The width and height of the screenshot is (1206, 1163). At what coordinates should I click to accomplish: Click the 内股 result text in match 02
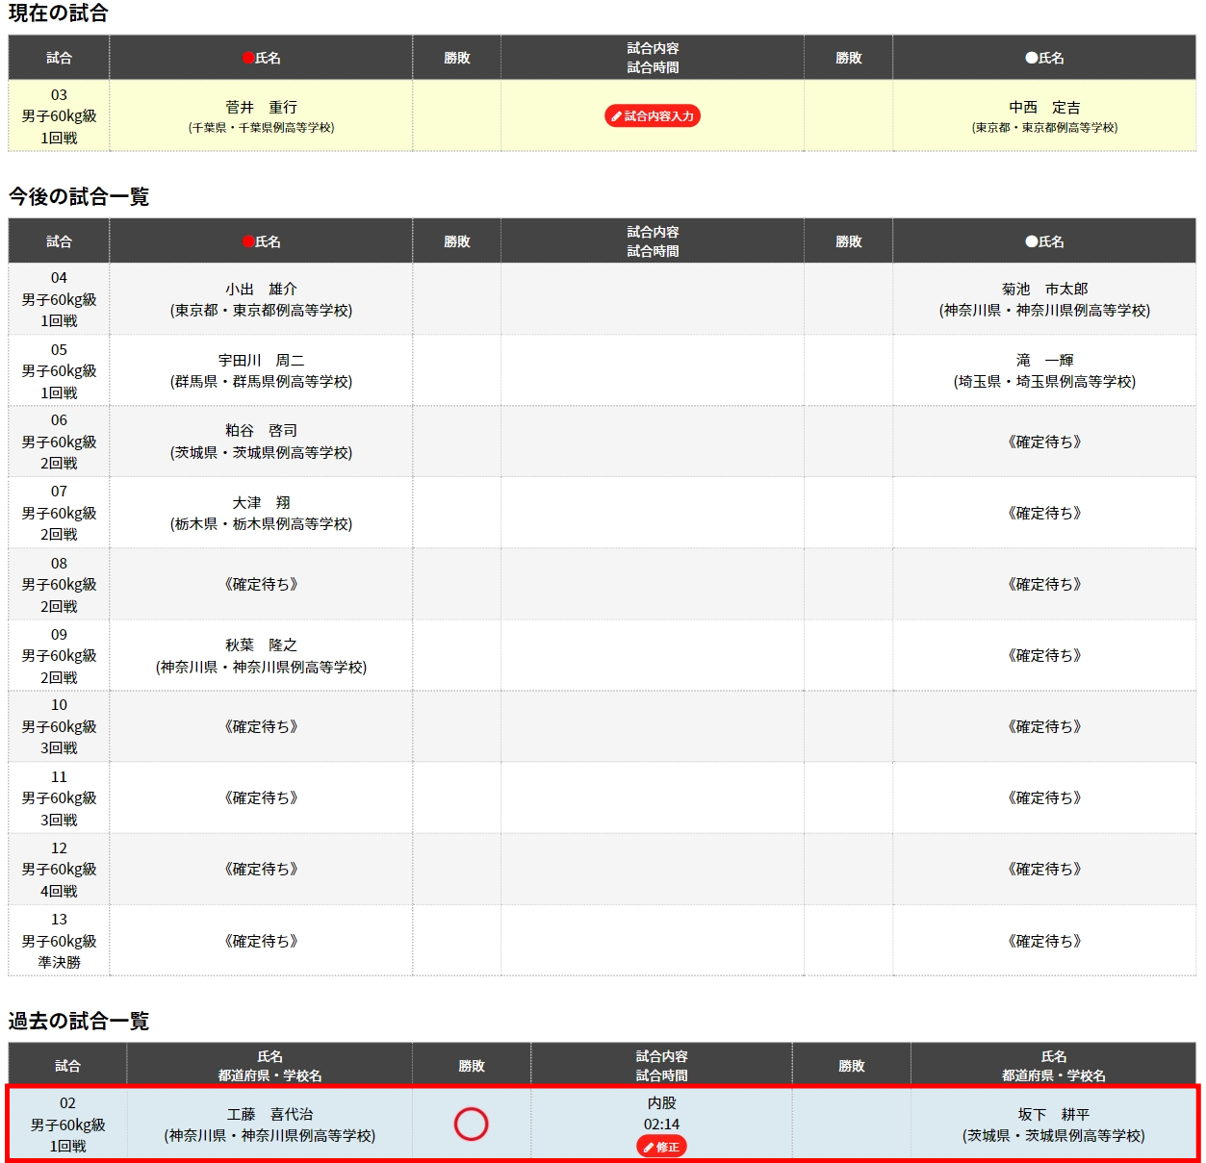(661, 1103)
